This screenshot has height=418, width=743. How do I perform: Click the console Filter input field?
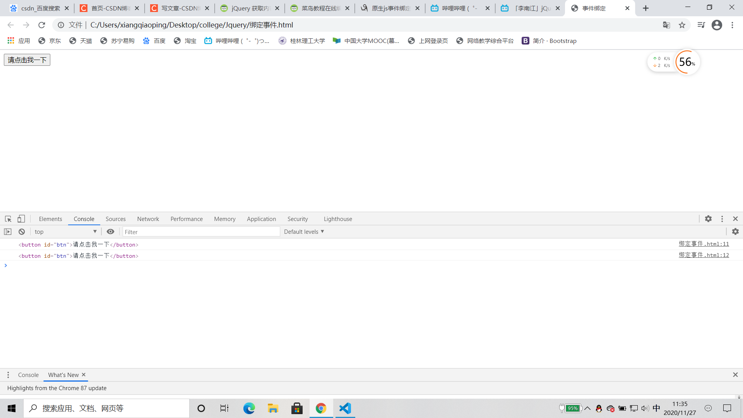click(201, 231)
